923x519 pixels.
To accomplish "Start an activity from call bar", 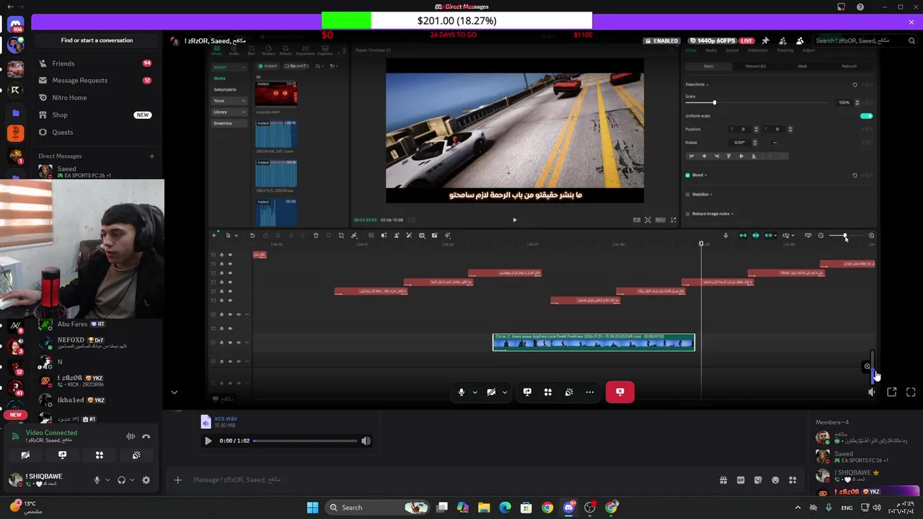I will click(548, 392).
